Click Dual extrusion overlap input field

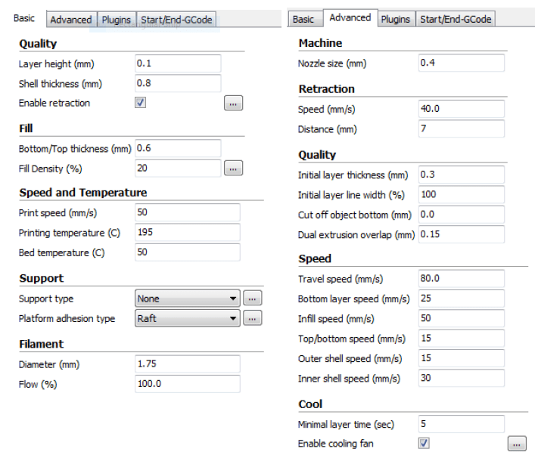click(x=462, y=234)
